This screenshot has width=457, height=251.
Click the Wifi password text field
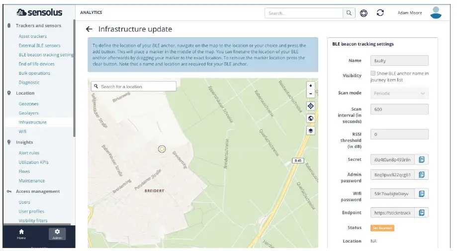[392, 194]
